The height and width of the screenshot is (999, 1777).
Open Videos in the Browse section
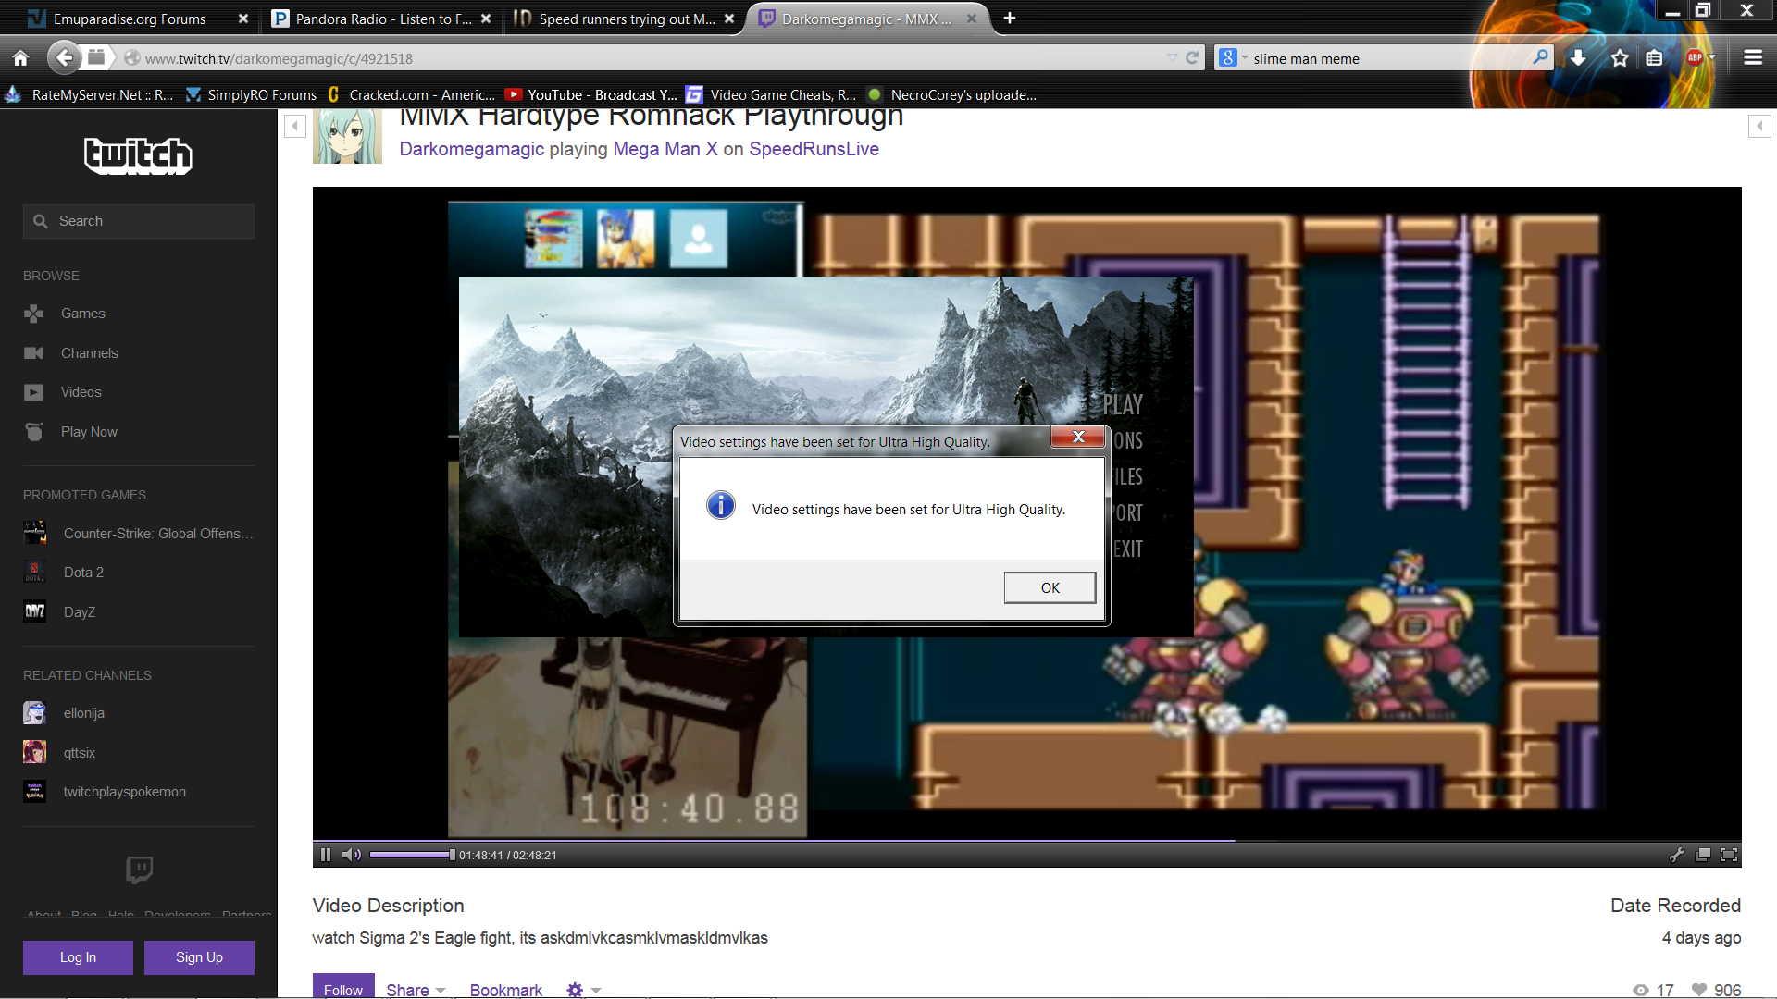click(81, 392)
